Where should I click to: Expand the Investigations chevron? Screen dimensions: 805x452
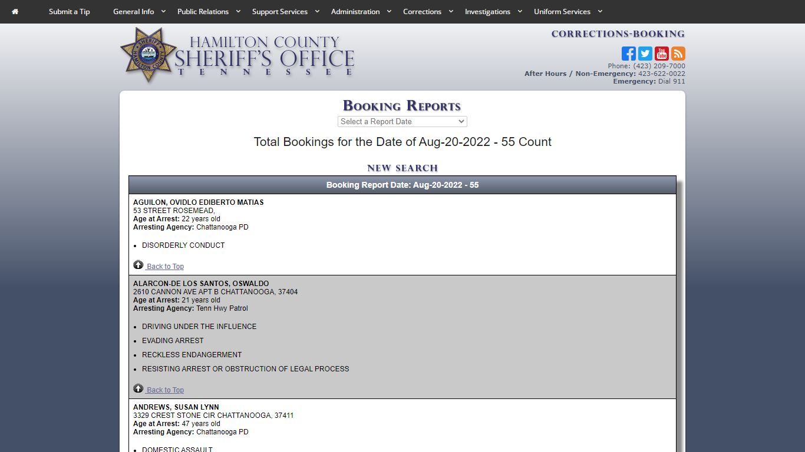(520, 12)
